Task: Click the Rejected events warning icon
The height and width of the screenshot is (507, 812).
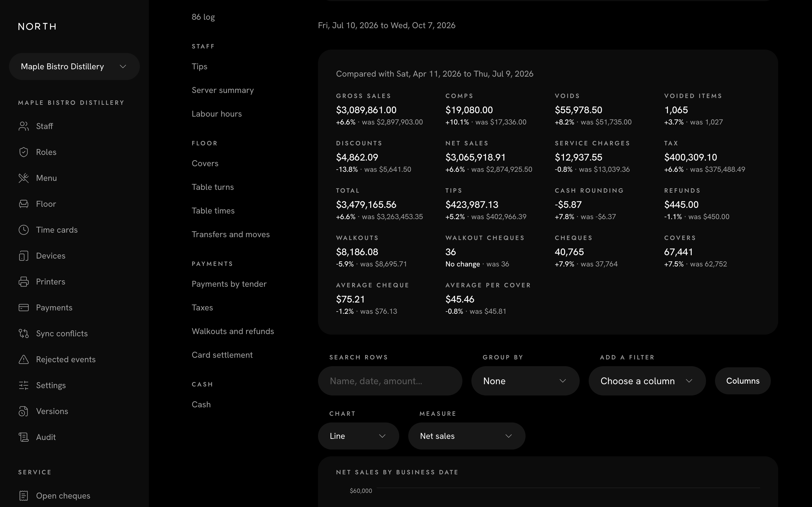Action: [x=23, y=359]
